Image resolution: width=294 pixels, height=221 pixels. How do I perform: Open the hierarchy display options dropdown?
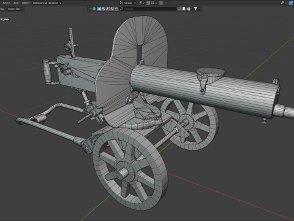click(x=189, y=9)
